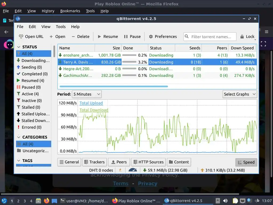Select the All (4) status filter

pyautogui.click(x=34, y=53)
